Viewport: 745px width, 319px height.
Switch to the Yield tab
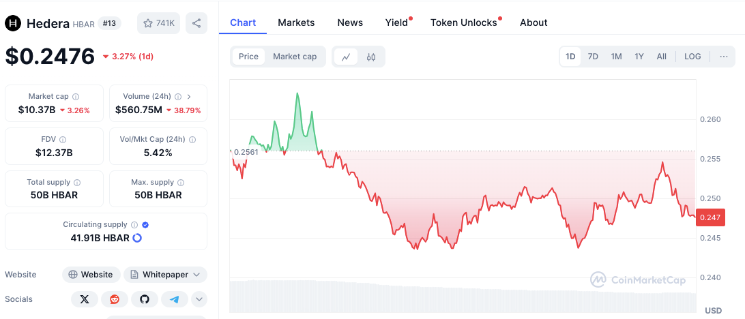coord(397,22)
